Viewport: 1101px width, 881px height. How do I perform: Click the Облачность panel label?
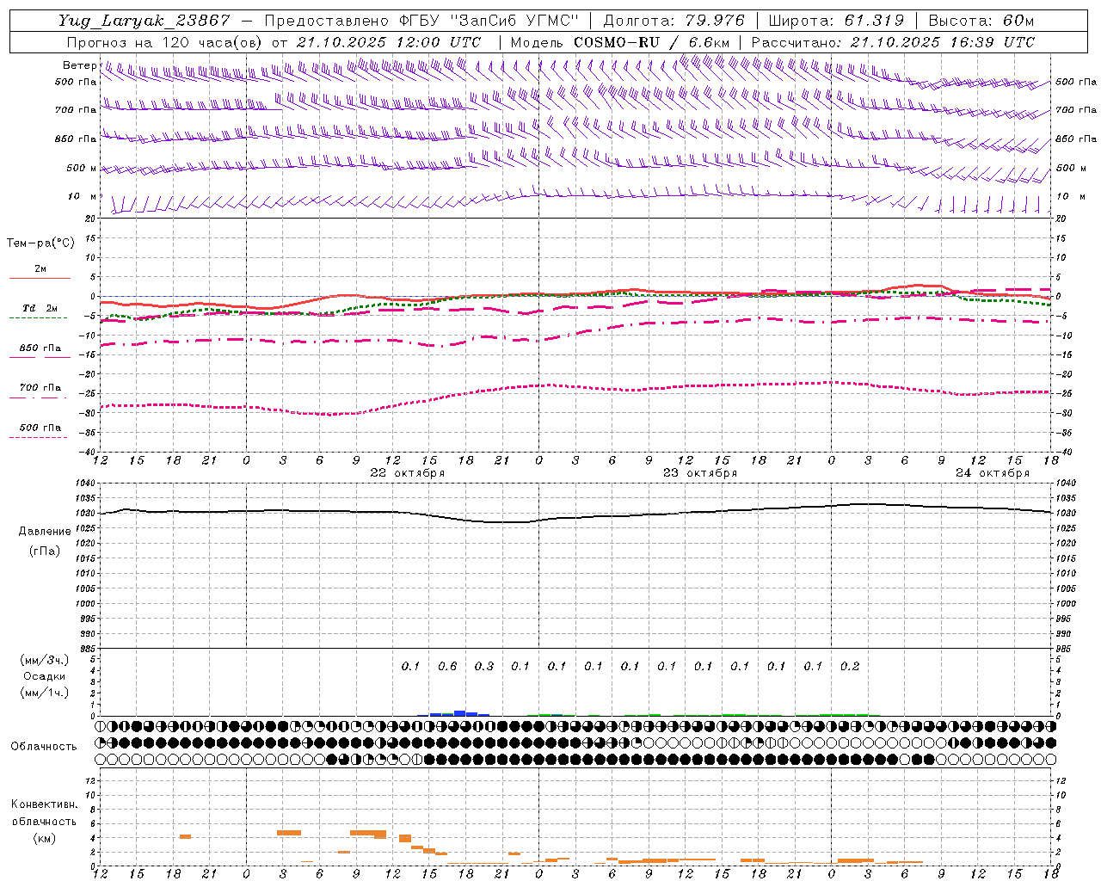tap(44, 747)
